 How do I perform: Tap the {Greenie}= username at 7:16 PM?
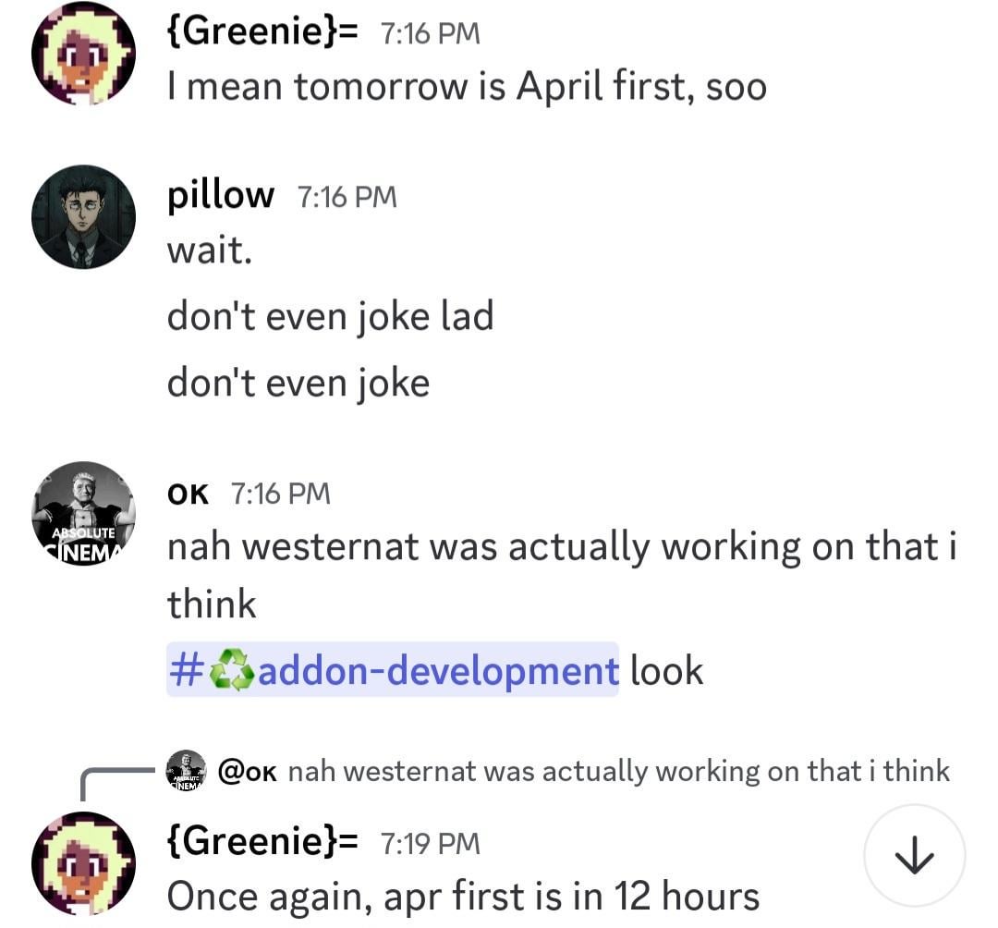coord(262,33)
